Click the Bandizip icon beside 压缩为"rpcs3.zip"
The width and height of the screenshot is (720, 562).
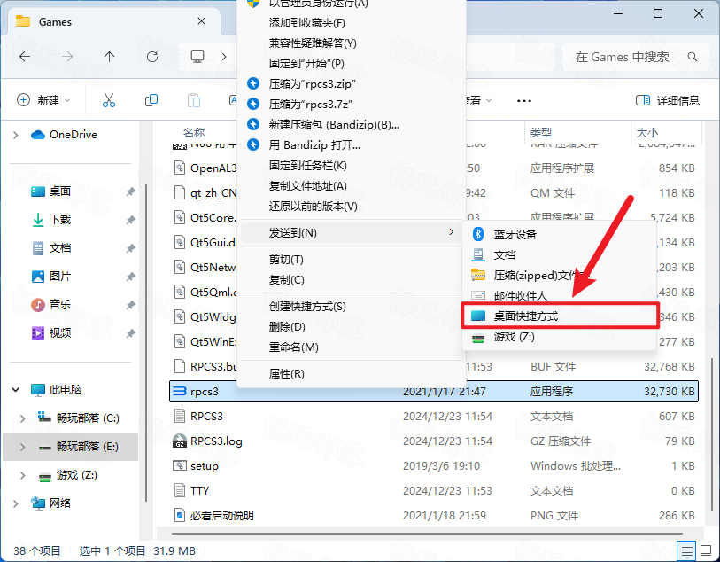click(x=253, y=83)
